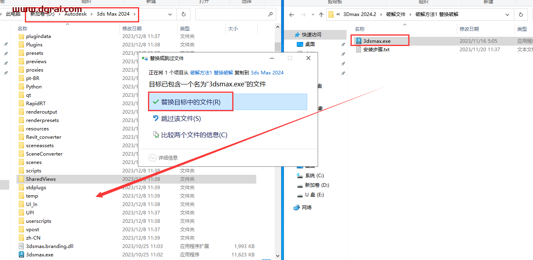Image resolution: width=533 pixels, height=260 pixels.
Task: Select the scenes folder icon
Action: [x=22, y=162]
